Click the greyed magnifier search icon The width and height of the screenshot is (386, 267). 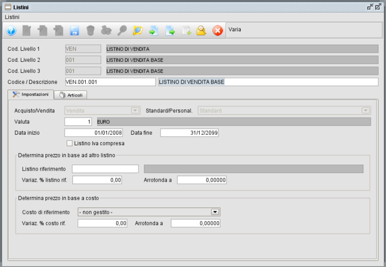pyautogui.click(x=122, y=31)
